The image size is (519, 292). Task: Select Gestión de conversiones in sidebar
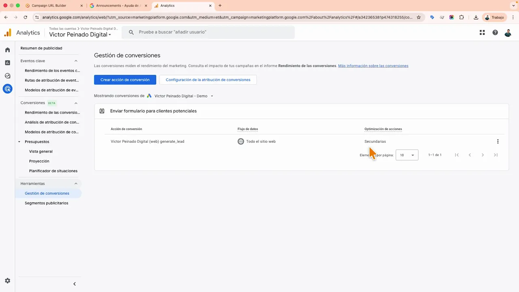tap(47, 193)
